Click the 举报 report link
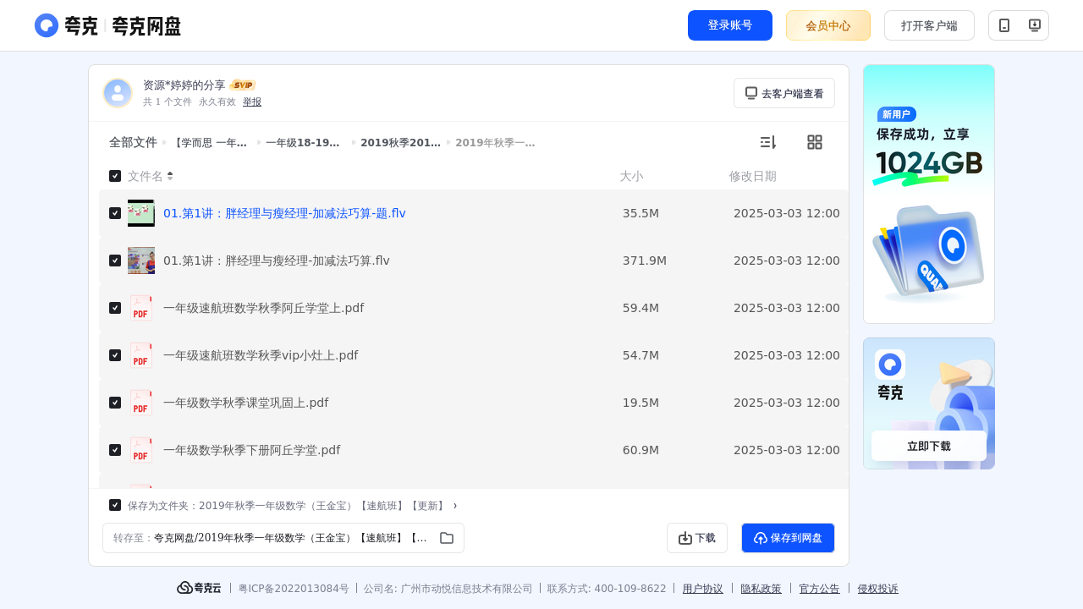 coord(252,101)
